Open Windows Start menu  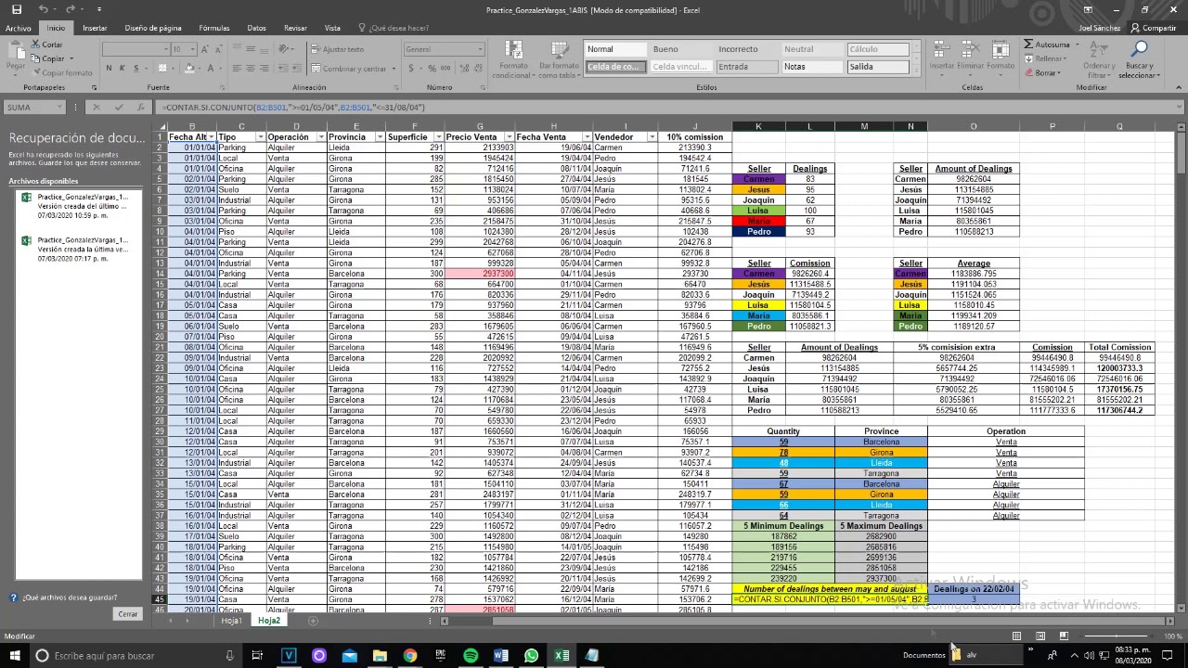tap(15, 655)
